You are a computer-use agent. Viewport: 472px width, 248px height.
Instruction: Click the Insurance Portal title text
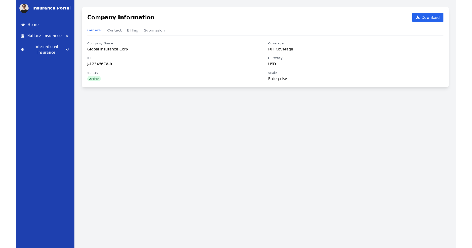(x=52, y=8)
